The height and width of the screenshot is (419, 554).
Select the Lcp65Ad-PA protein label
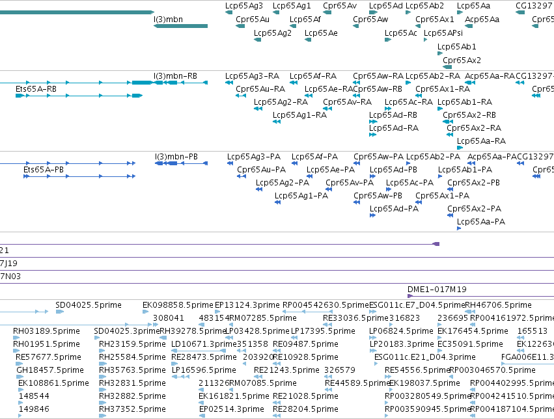(394, 209)
